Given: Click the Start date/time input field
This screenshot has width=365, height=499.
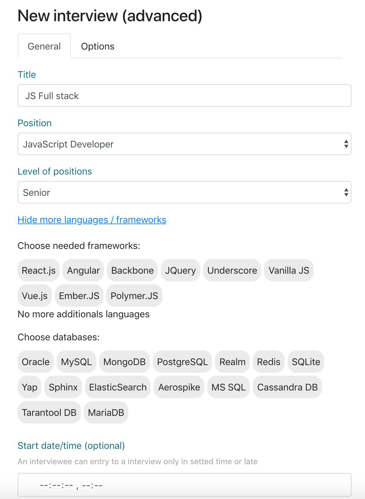Looking at the screenshot, I should (184, 485).
